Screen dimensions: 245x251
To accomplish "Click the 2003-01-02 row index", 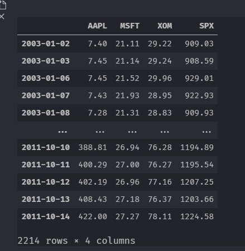I will pos(46,44).
